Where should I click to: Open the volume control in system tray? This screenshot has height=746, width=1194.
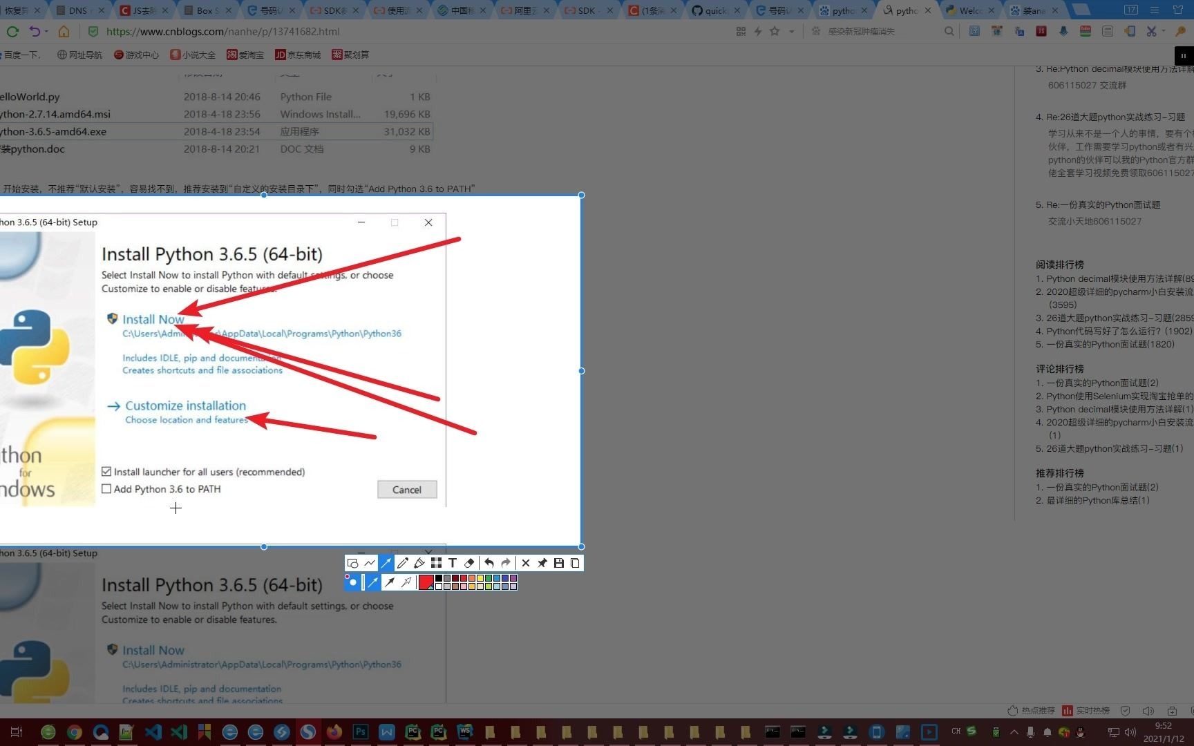(x=1130, y=731)
